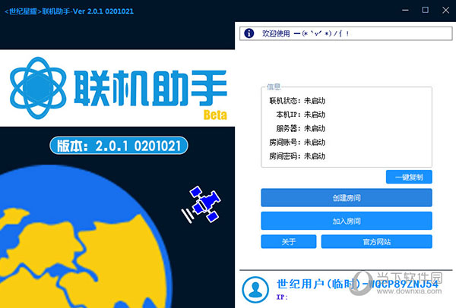Screen dimensions: 456x308
Task: Click the user avatar icon
Action: pos(255,290)
